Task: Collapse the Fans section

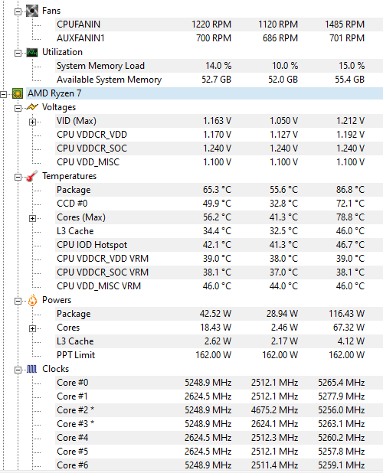Action: [x=18, y=11]
